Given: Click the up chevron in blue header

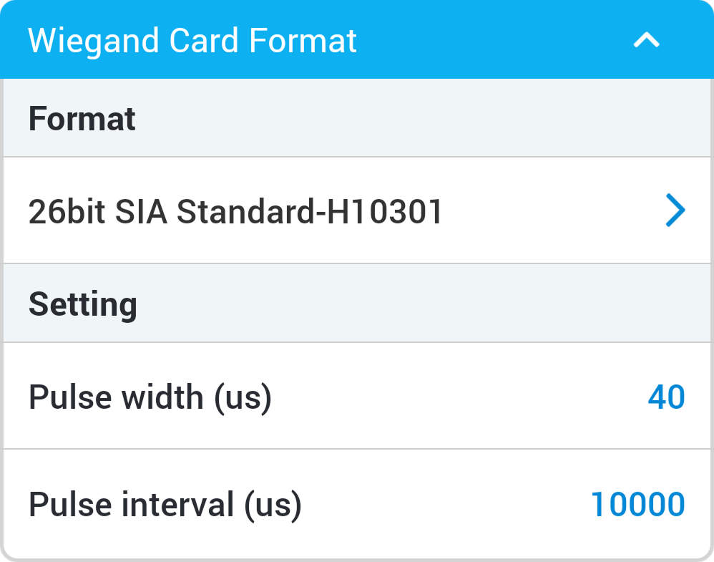Looking at the screenshot, I should [x=646, y=40].
